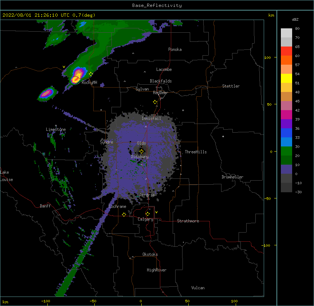This screenshot has height=306, width=314.
Task: Click the Okotoks town label
Action: coord(150,254)
